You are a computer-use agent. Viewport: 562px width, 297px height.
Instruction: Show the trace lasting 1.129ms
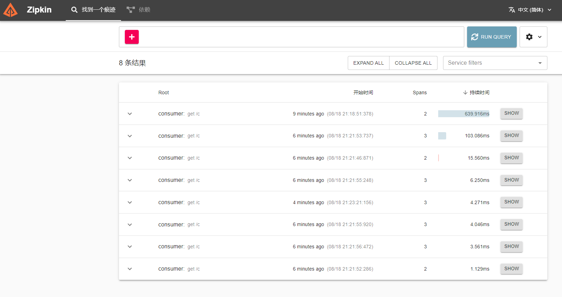click(512, 269)
